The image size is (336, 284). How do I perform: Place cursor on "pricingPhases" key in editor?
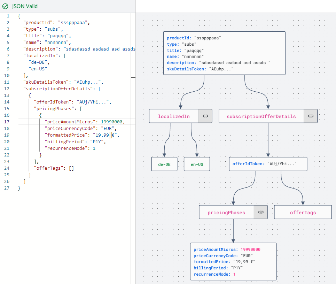pyautogui.click(x=56, y=109)
